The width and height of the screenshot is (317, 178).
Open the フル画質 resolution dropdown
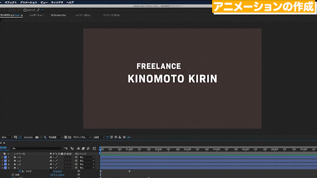tap(55, 137)
